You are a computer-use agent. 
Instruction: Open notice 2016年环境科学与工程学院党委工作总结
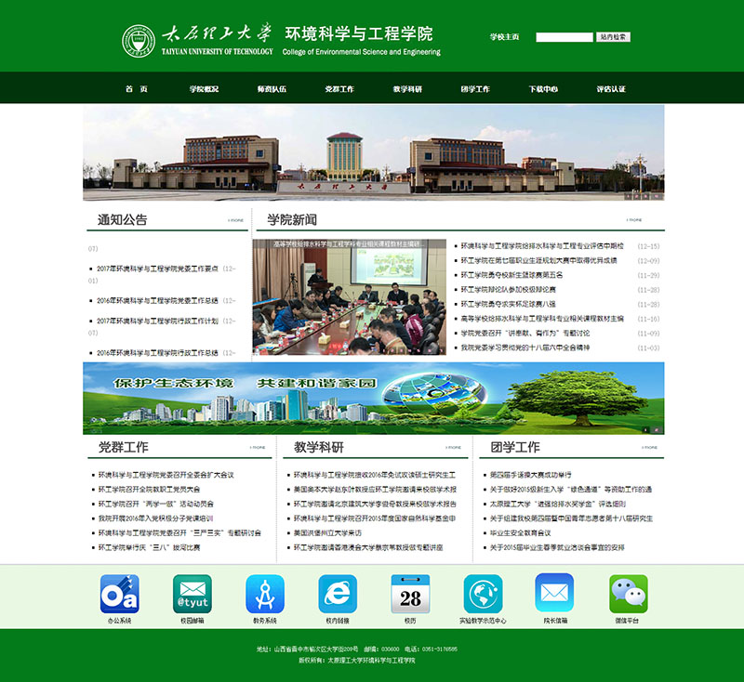[157, 300]
